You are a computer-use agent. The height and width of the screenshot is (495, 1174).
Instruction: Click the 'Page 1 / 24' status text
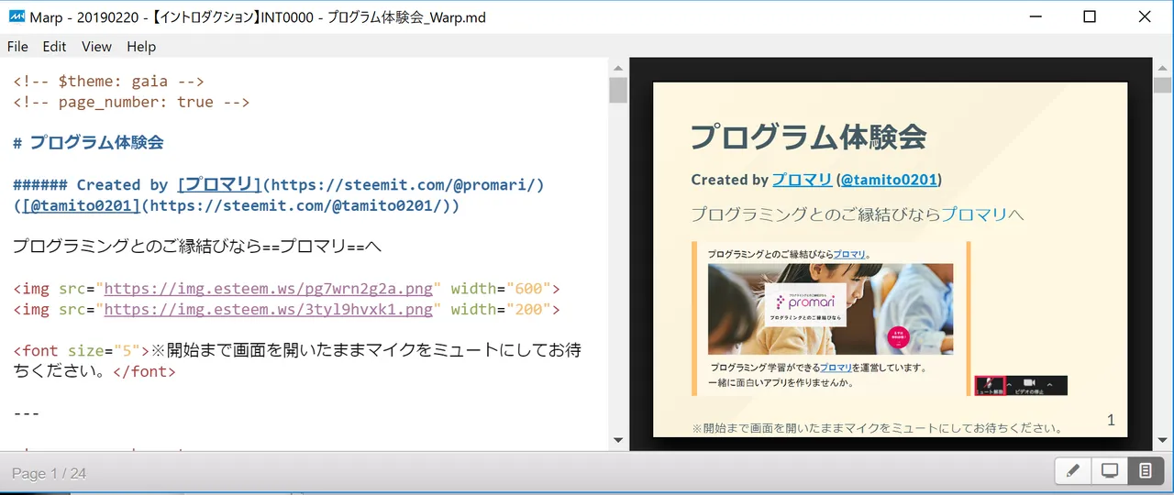click(49, 474)
